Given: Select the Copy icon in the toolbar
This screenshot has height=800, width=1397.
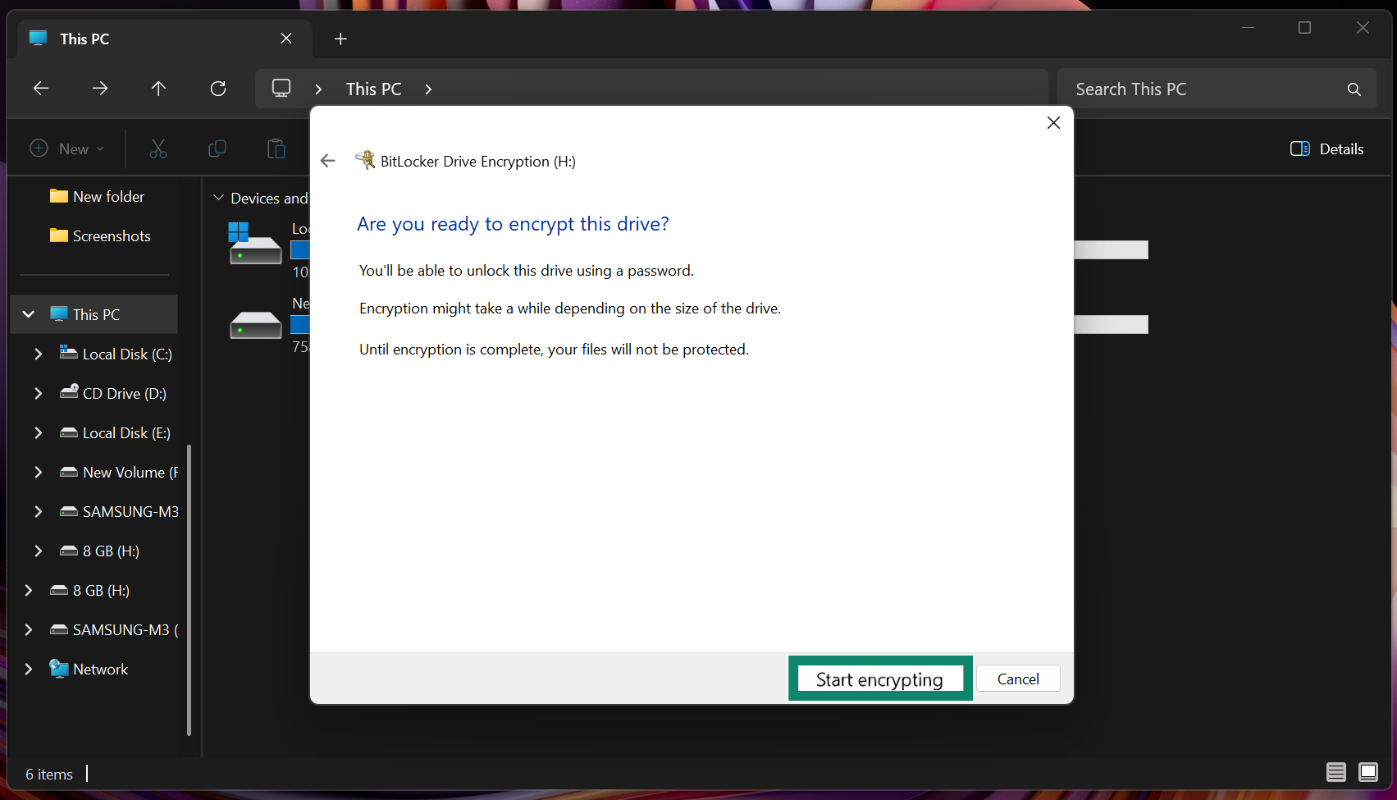Looking at the screenshot, I should (x=217, y=149).
